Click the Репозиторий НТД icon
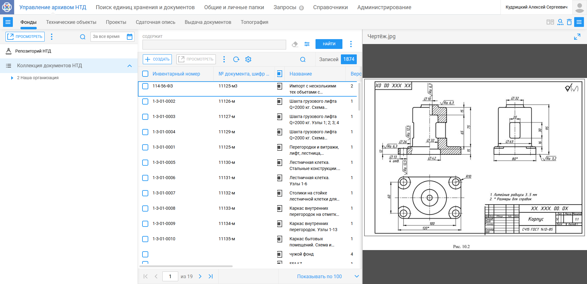 tap(9, 51)
